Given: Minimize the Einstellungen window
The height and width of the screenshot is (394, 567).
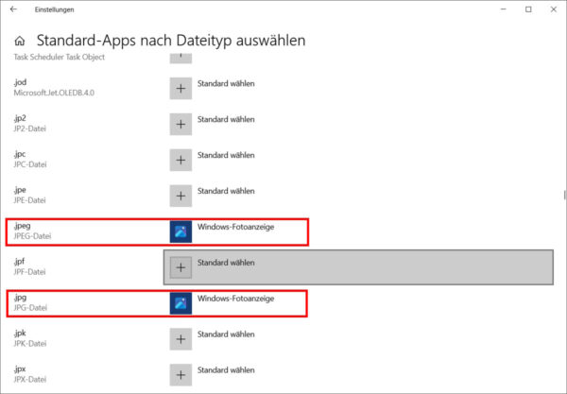Looking at the screenshot, I should [x=504, y=9].
